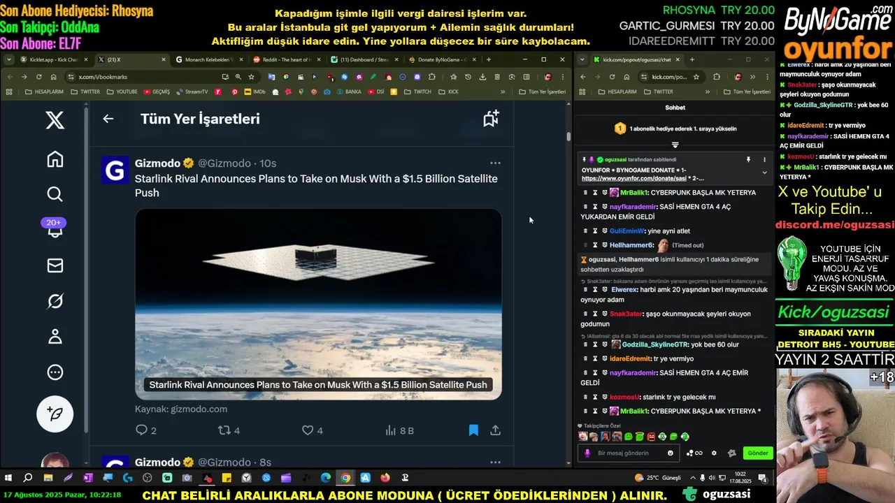Click the X logo in sidebar
The image size is (895, 503).
[x=55, y=120]
